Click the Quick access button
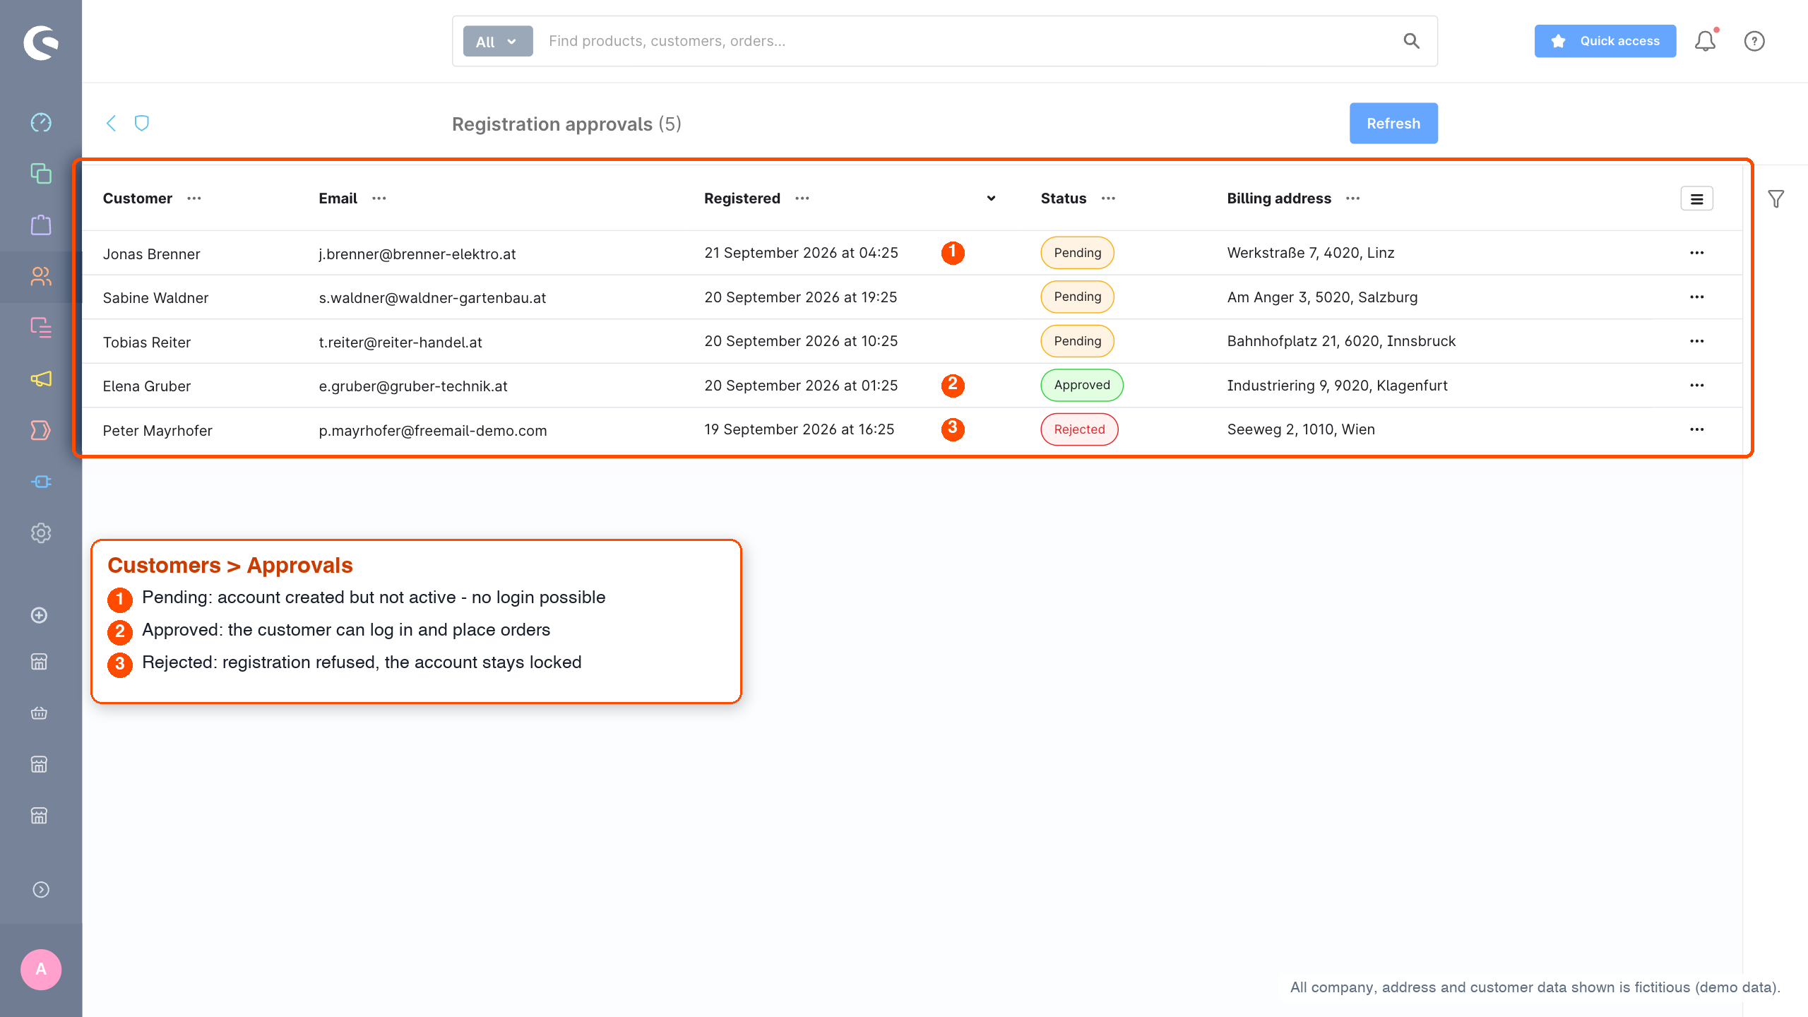Image resolution: width=1808 pixels, height=1017 pixels. (x=1605, y=41)
